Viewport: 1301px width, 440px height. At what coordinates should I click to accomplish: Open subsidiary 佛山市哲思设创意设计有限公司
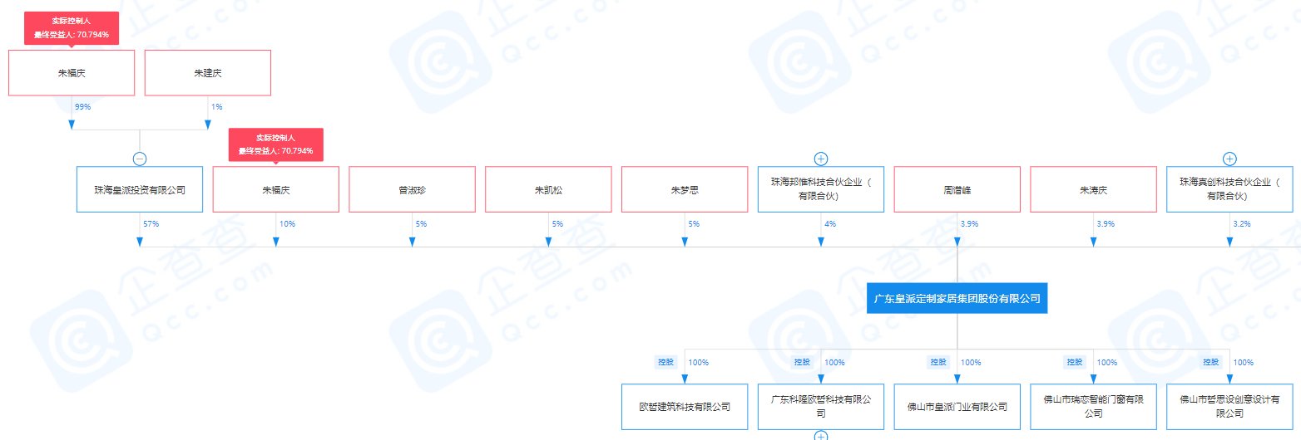tap(1229, 407)
